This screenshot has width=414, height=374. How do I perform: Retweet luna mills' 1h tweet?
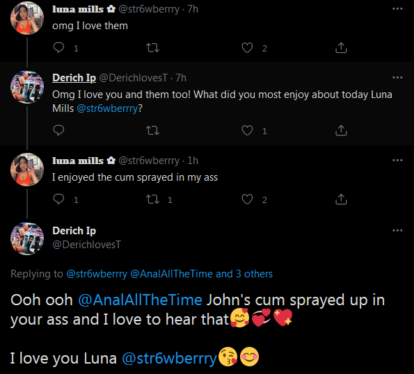(152, 199)
